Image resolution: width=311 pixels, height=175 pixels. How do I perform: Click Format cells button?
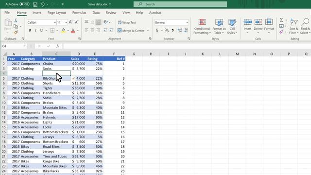click(269, 26)
